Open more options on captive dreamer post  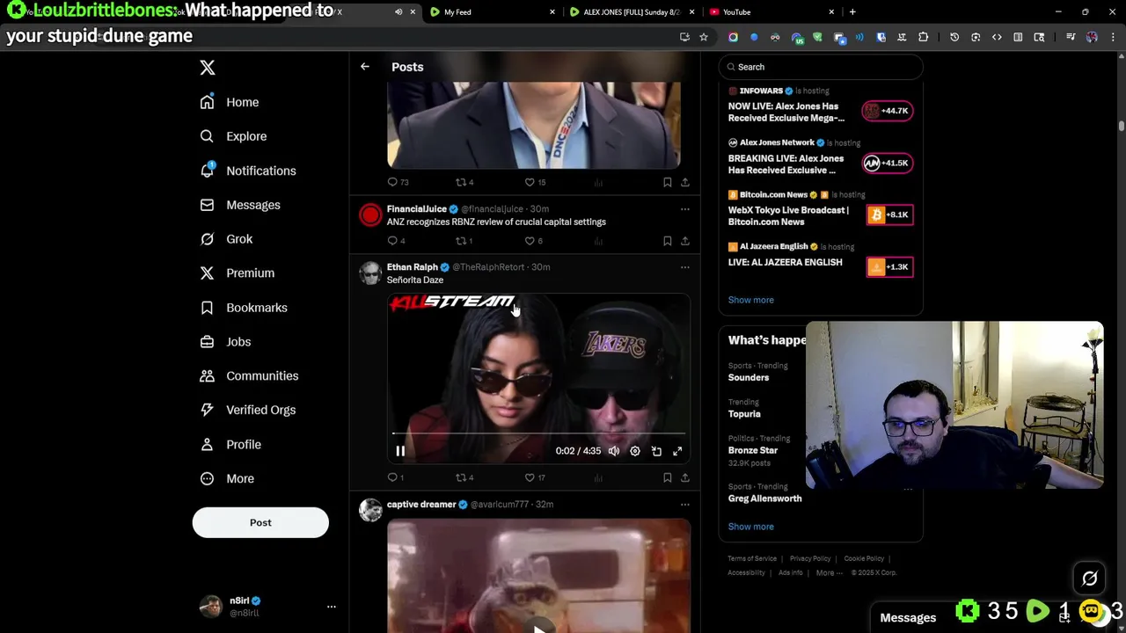[x=685, y=505]
